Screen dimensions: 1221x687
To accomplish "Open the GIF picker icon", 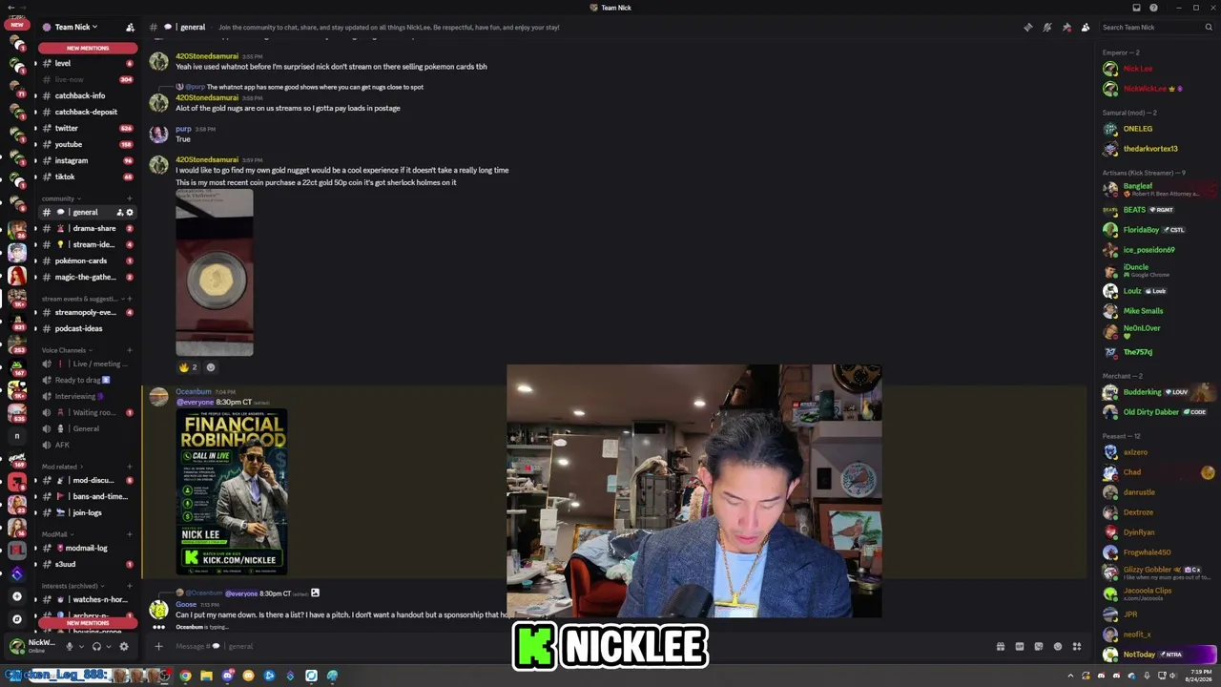I will pyautogui.click(x=1020, y=646).
